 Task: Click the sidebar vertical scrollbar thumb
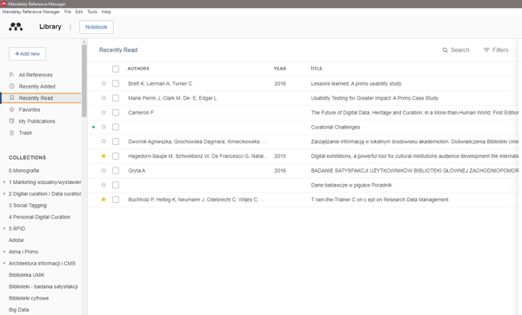click(x=84, y=81)
